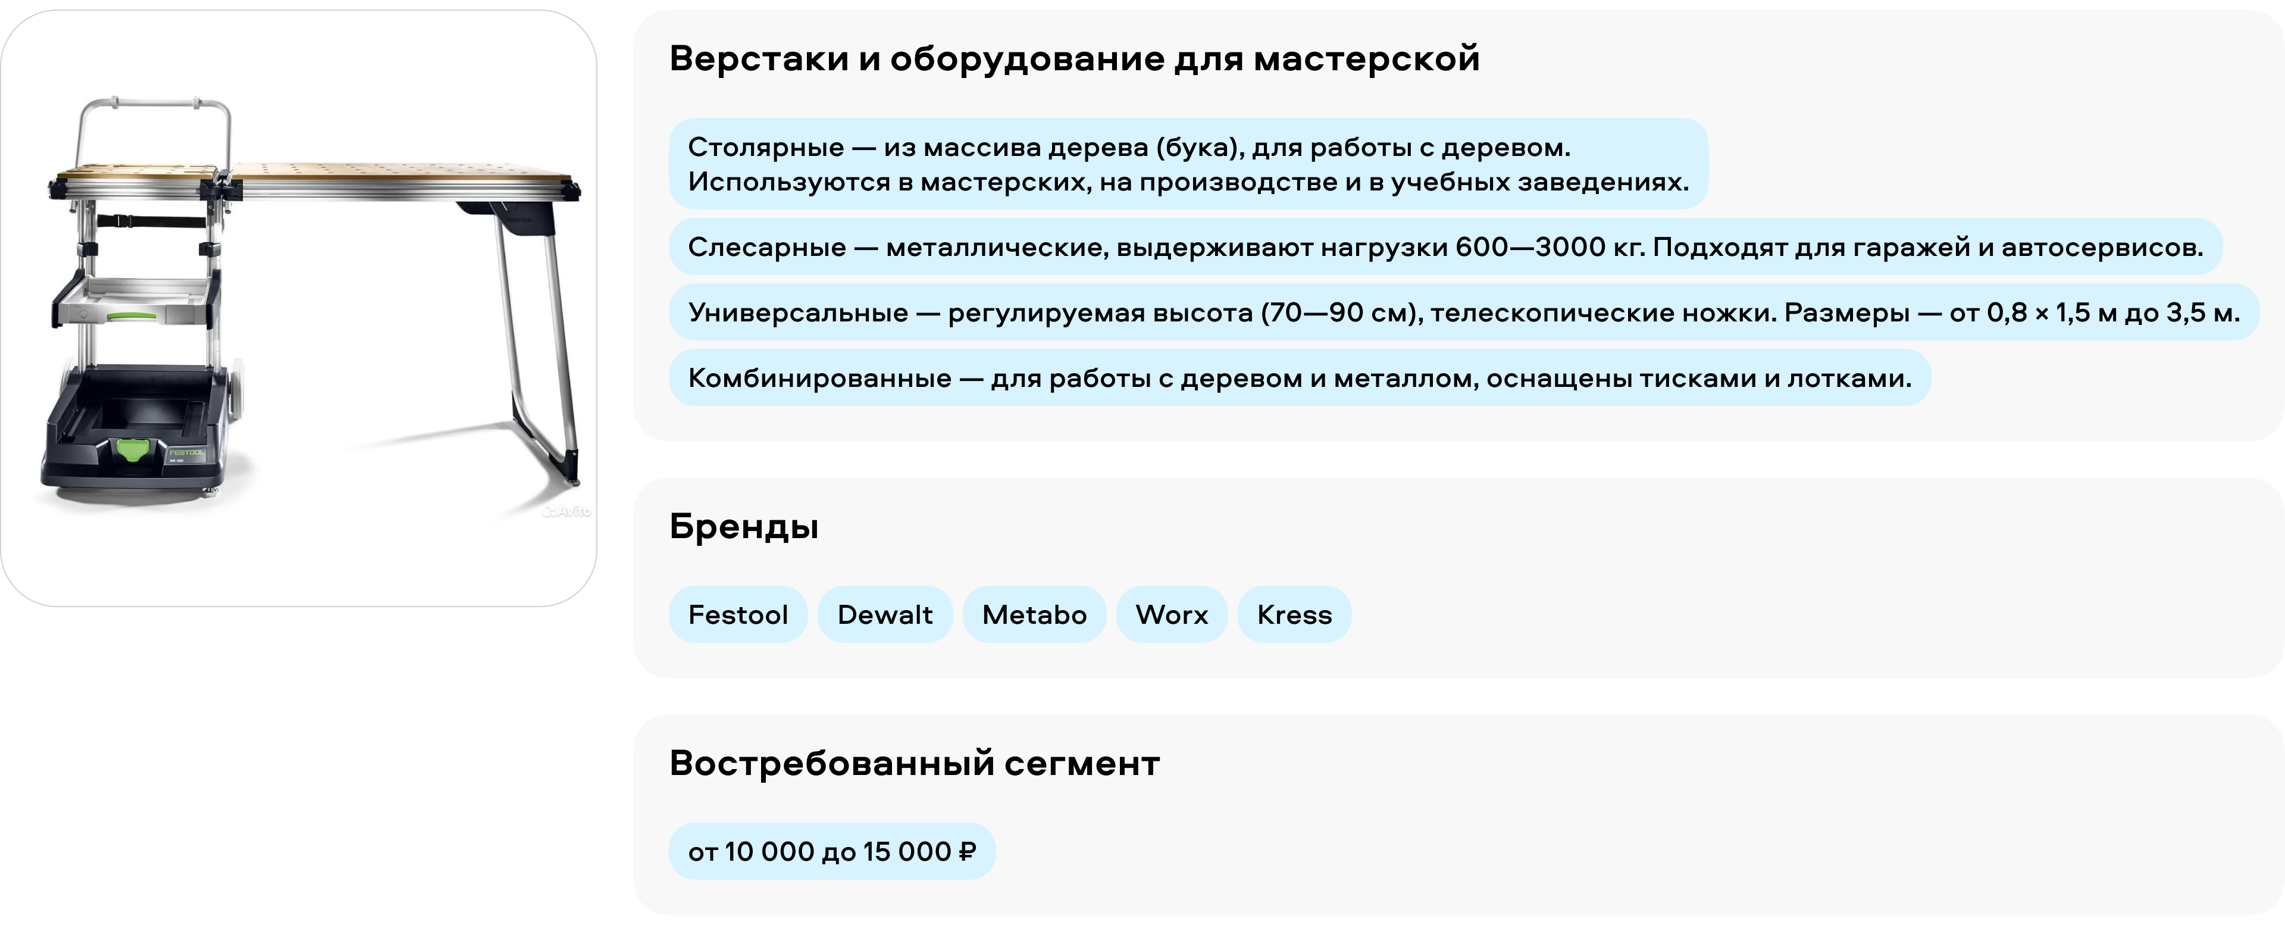The height and width of the screenshot is (925, 2285).
Task: Click the Festool logo on the black base
Action: coord(186,453)
